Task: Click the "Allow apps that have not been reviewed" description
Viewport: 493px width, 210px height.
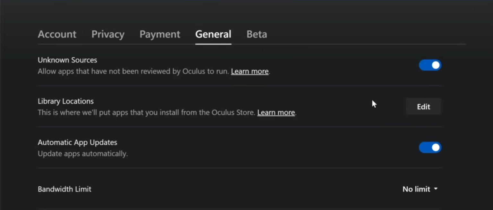Action: (134, 71)
